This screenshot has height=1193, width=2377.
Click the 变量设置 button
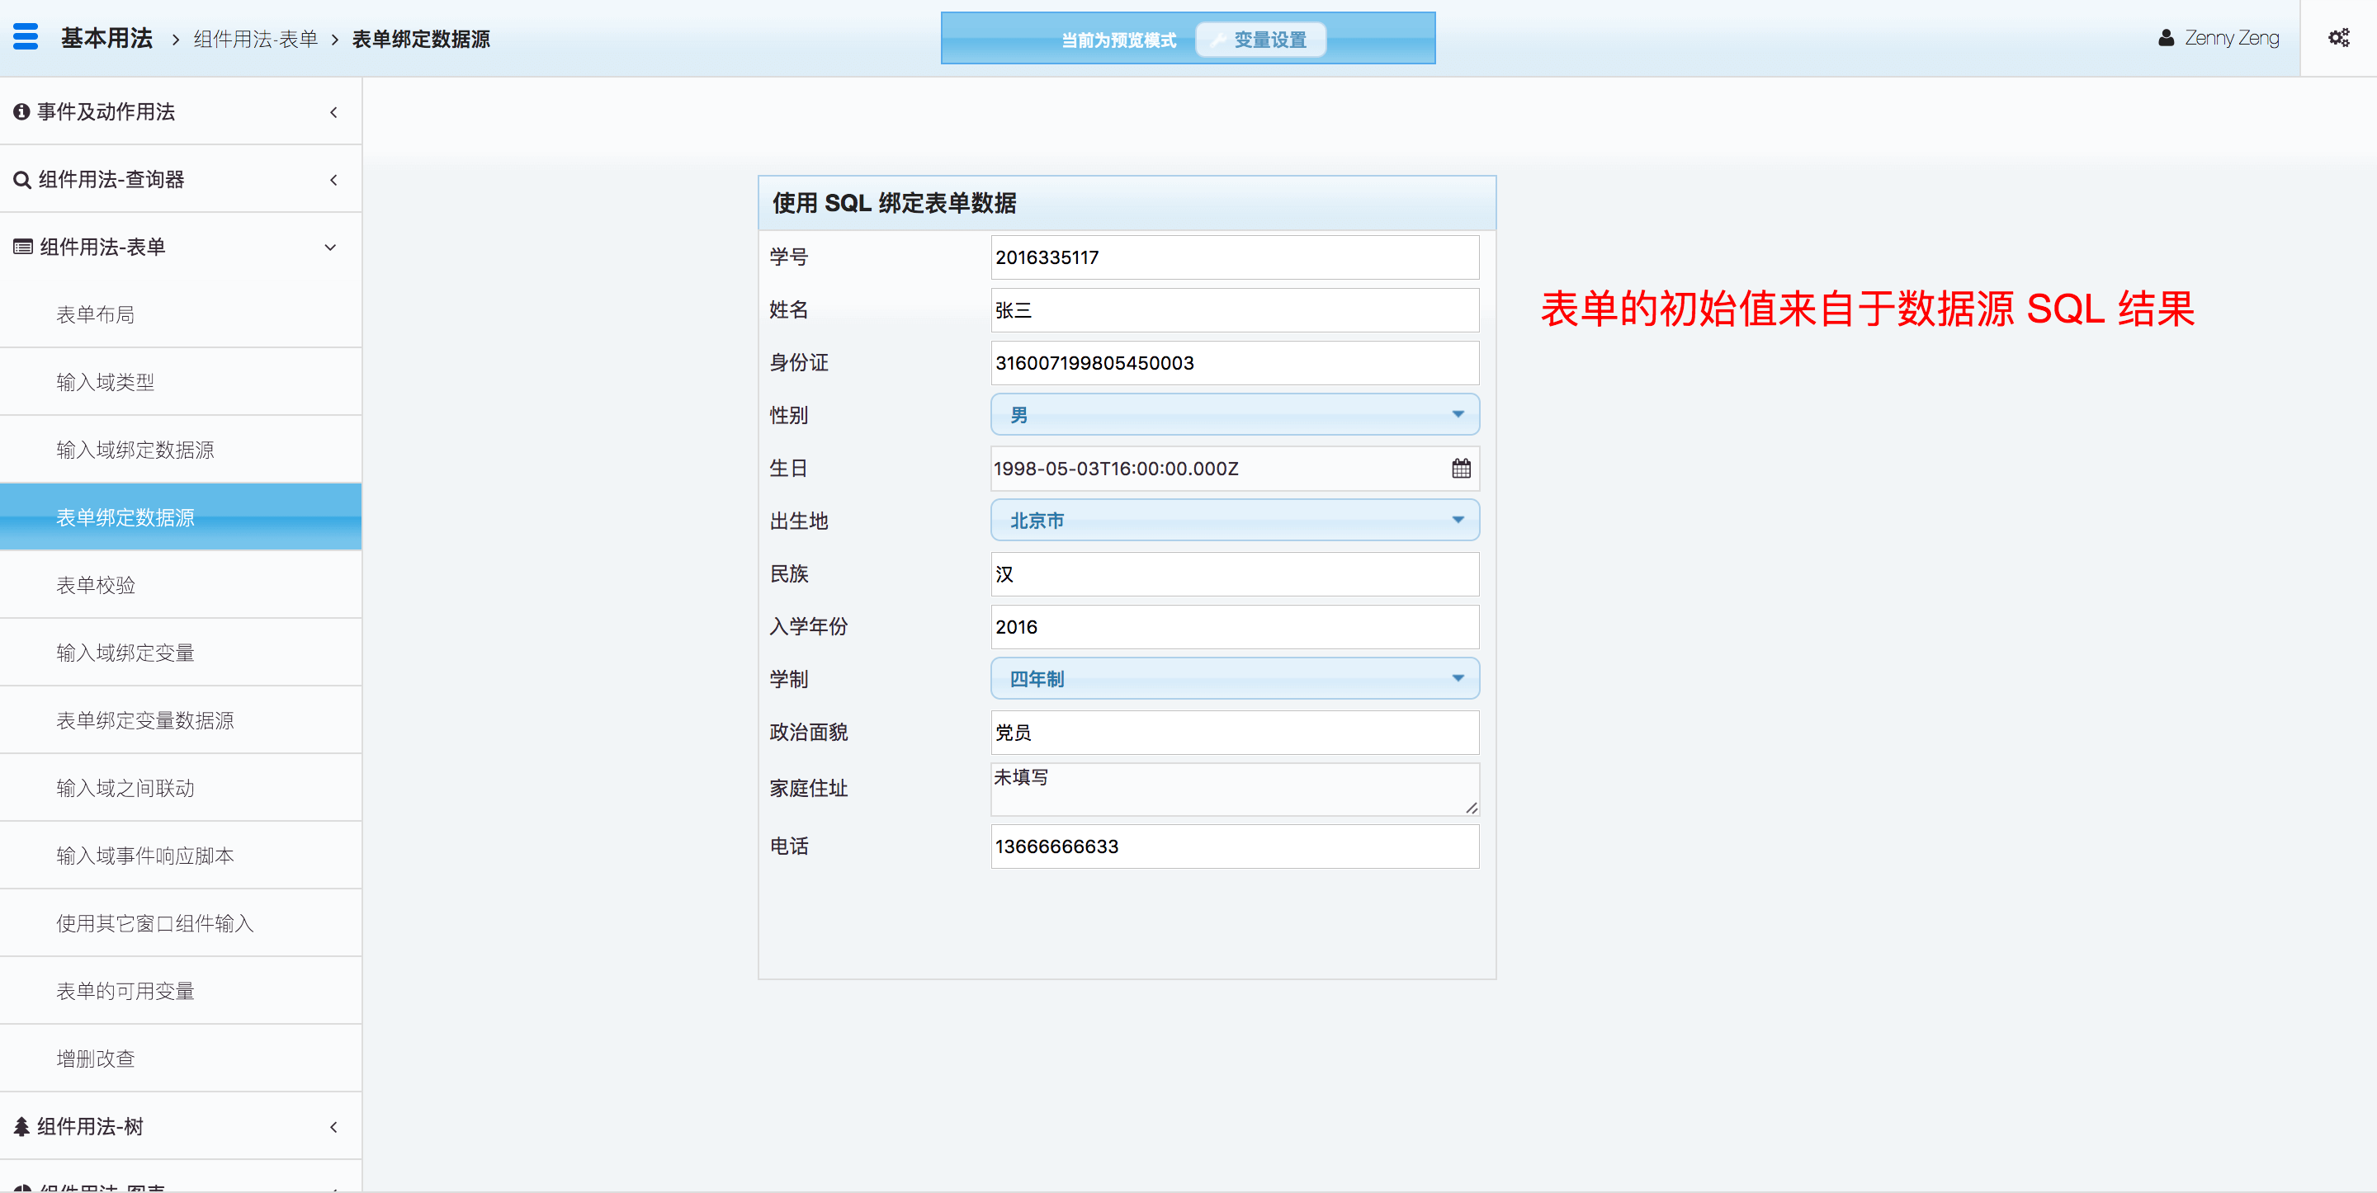(x=1260, y=40)
